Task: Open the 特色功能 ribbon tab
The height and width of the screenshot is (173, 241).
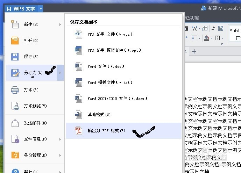Action: [191, 18]
